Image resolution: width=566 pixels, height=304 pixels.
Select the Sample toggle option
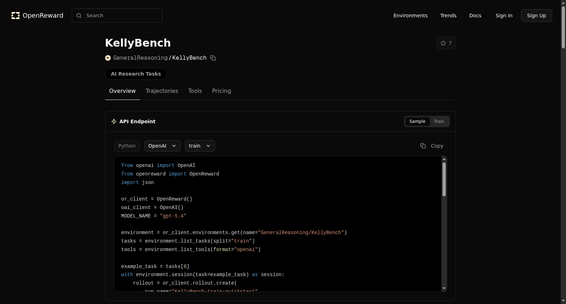pyautogui.click(x=417, y=121)
